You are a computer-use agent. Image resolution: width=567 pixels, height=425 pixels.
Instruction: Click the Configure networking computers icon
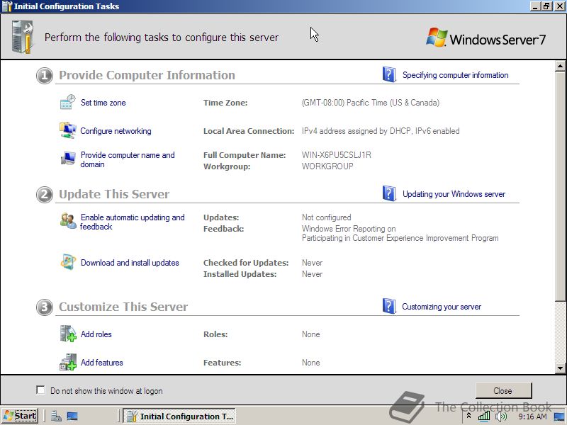pos(67,130)
